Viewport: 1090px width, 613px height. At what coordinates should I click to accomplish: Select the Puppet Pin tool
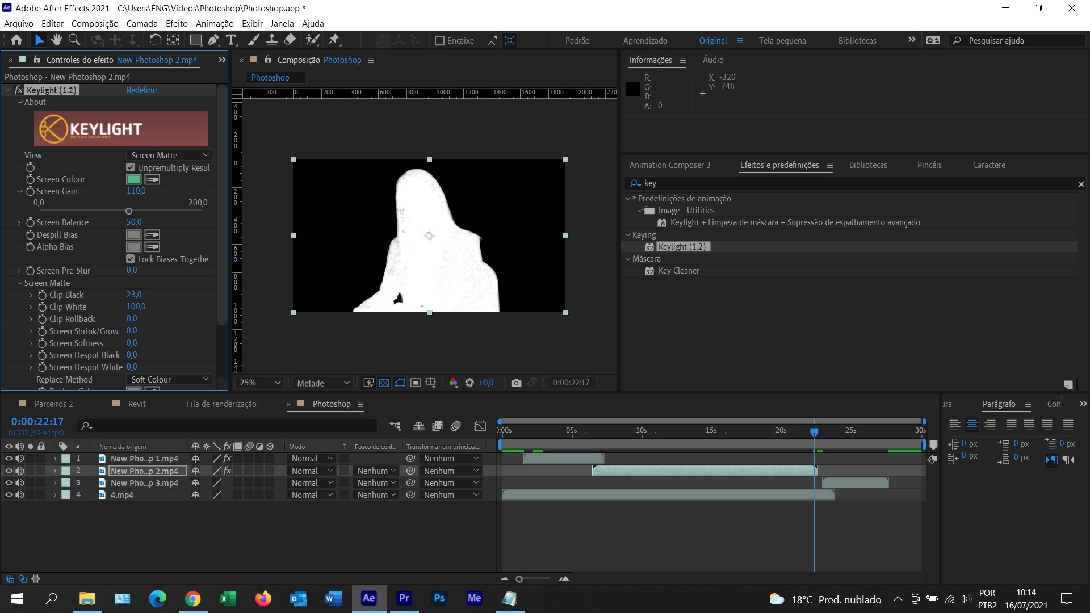tap(334, 40)
